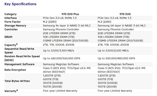
Task: Click the Warranty footnote 6 superscript
Action: point(17,90)
